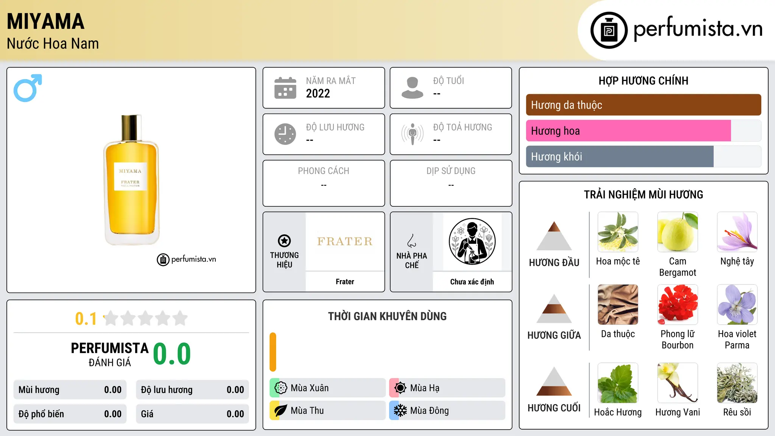Open the Rêu sồi note image
775x436 pixels.
pos(737,383)
